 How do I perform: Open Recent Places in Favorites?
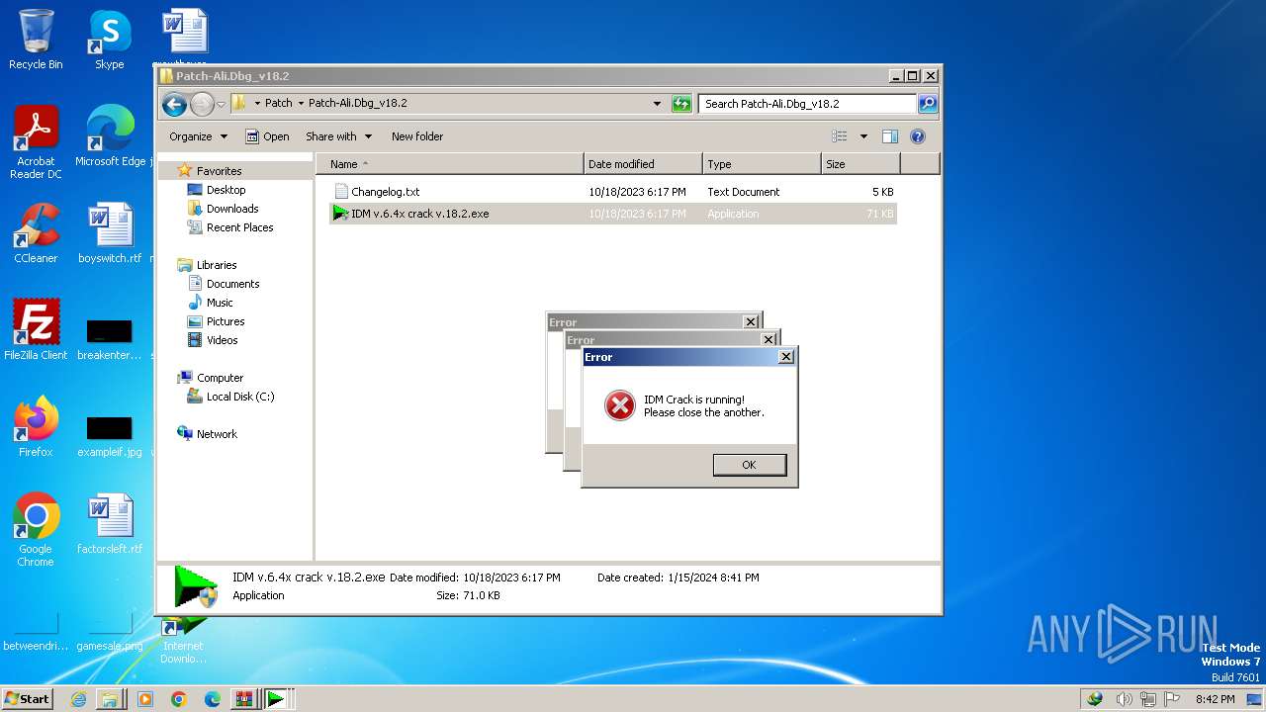[x=239, y=227]
